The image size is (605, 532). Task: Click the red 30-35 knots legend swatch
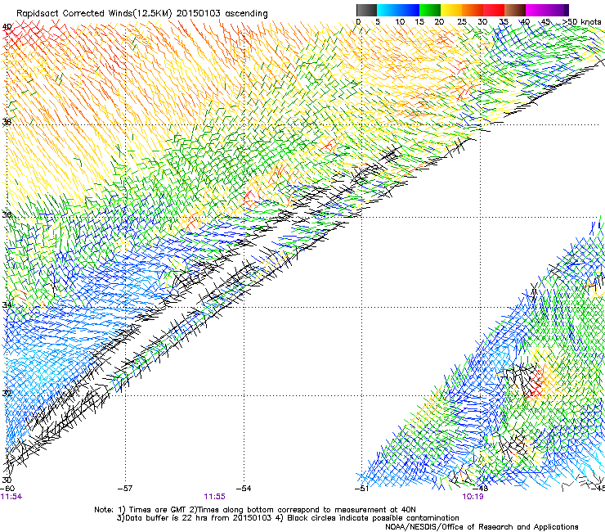pos(494,10)
